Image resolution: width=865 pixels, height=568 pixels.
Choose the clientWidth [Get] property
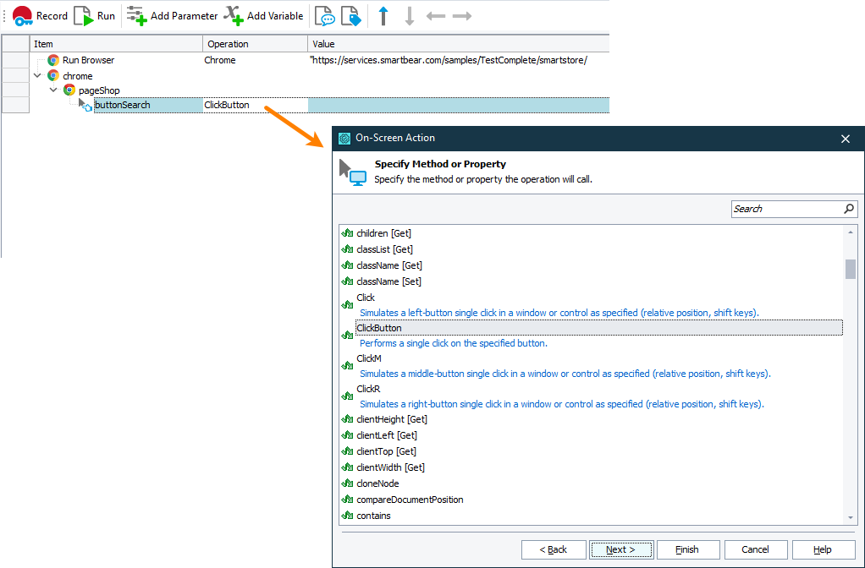[390, 467]
